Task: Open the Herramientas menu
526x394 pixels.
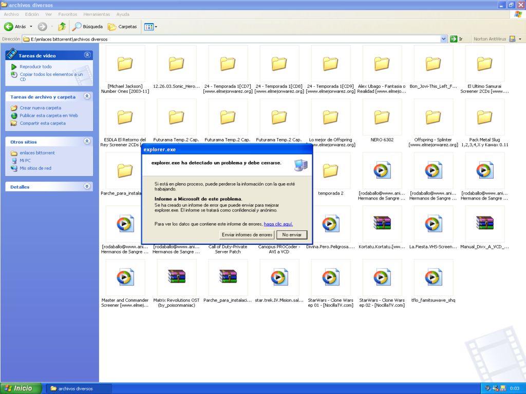Action: pos(97,14)
